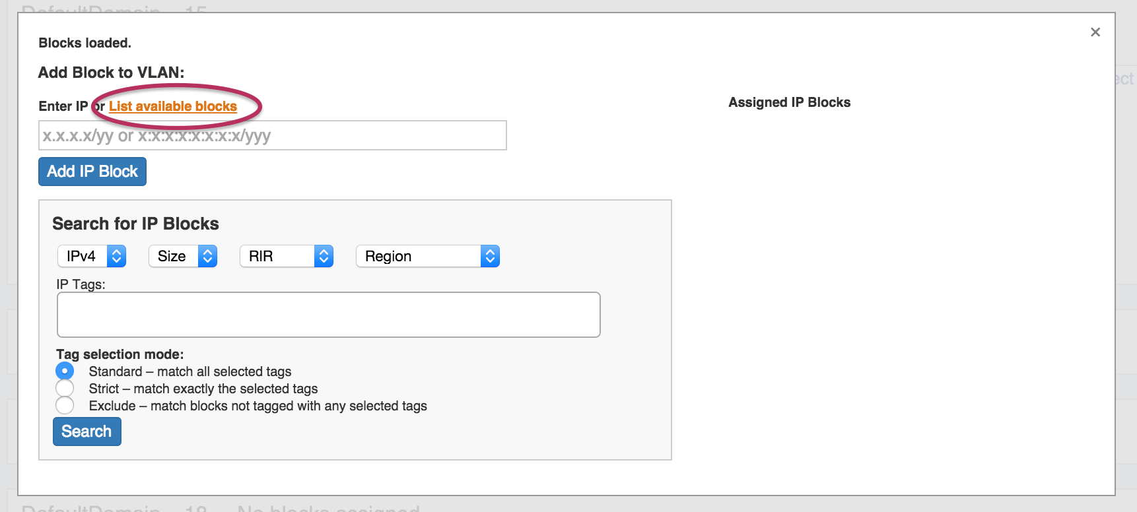Viewport: 1137px width, 512px height.
Task: Run the IP block Search button
Action: coord(86,432)
